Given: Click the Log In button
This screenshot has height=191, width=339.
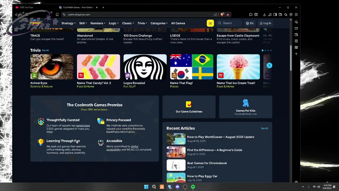Looking at the screenshot, I should pyautogui.click(x=265, y=23).
